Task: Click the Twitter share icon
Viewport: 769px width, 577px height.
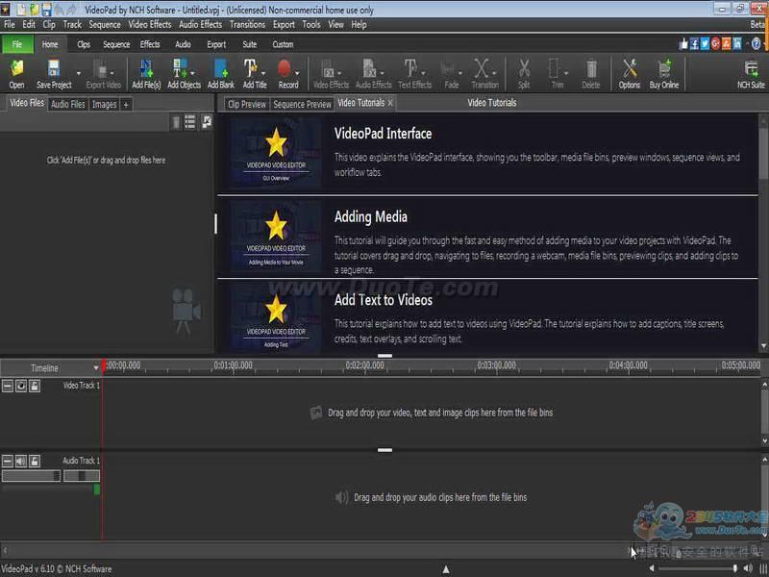Action: tap(705, 44)
